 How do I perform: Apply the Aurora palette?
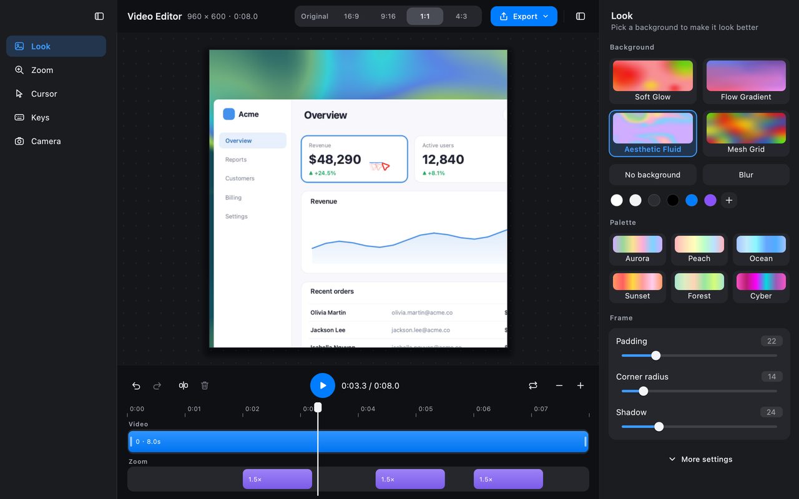pyautogui.click(x=637, y=249)
